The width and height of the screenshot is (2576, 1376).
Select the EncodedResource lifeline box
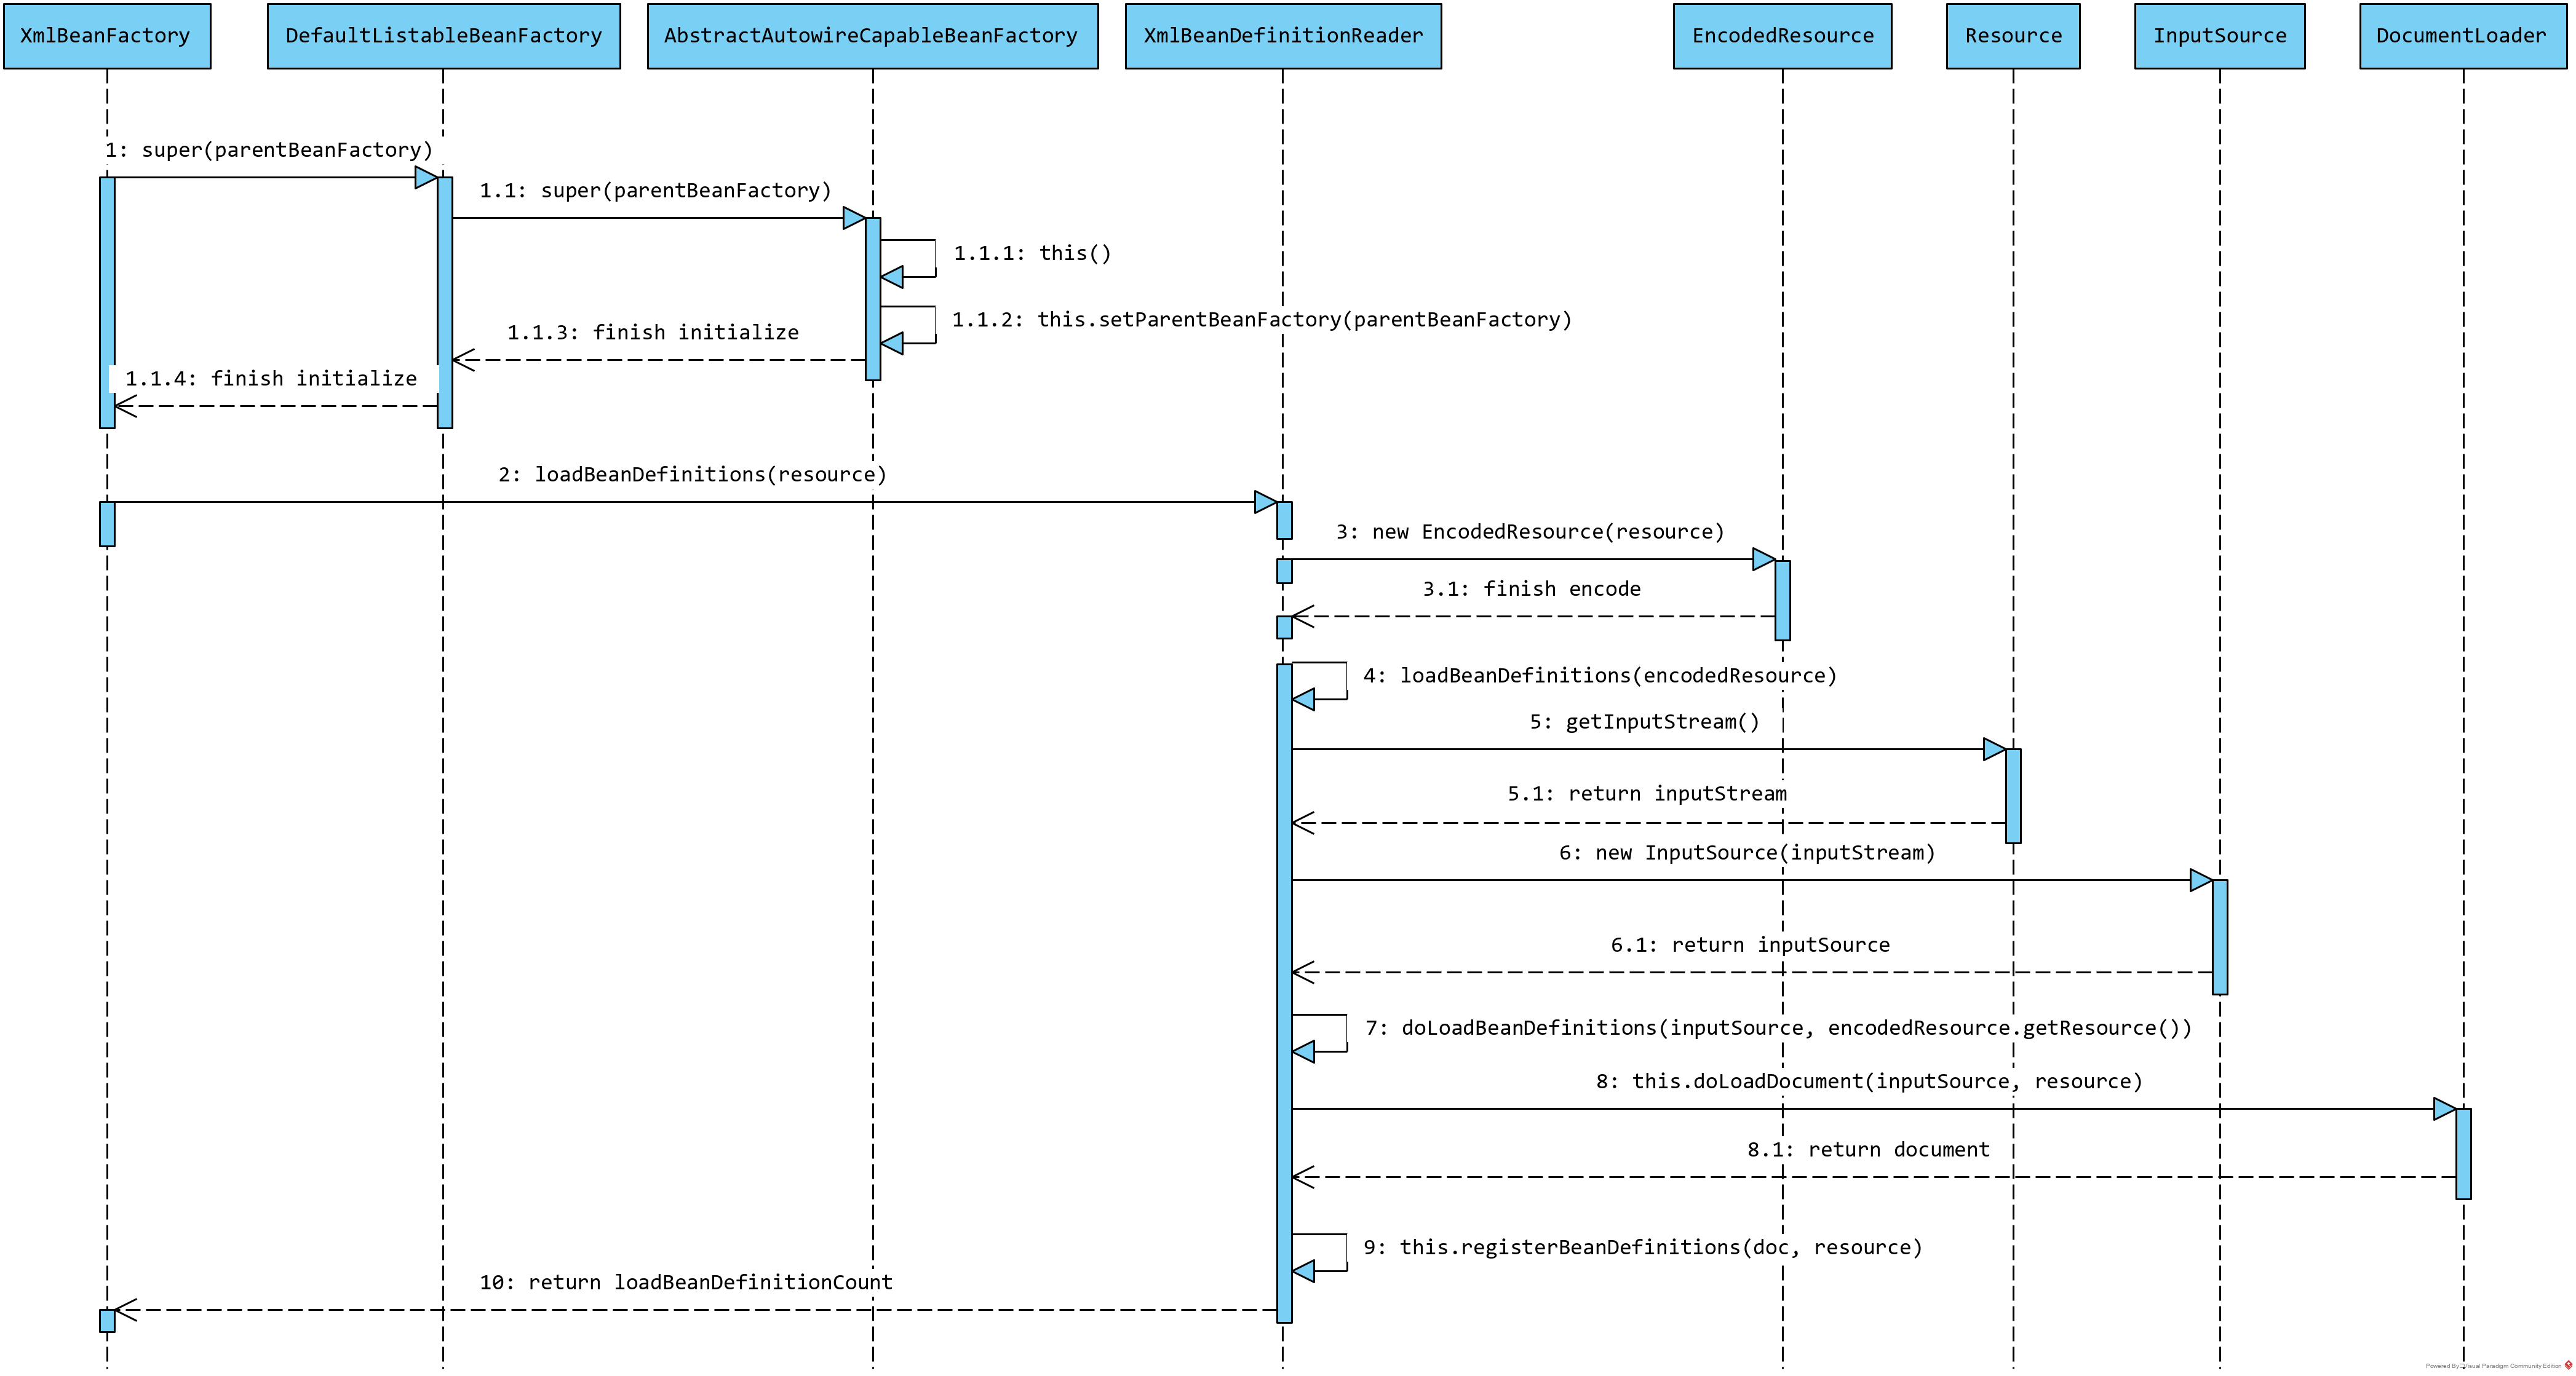1782,36
